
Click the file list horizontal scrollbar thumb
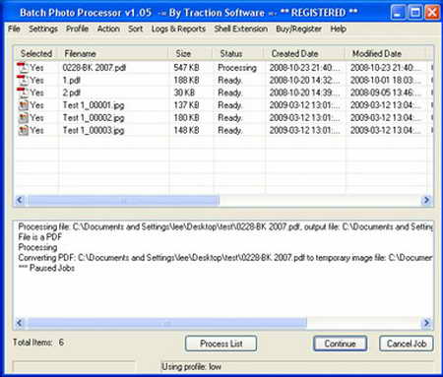click(x=123, y=200)
